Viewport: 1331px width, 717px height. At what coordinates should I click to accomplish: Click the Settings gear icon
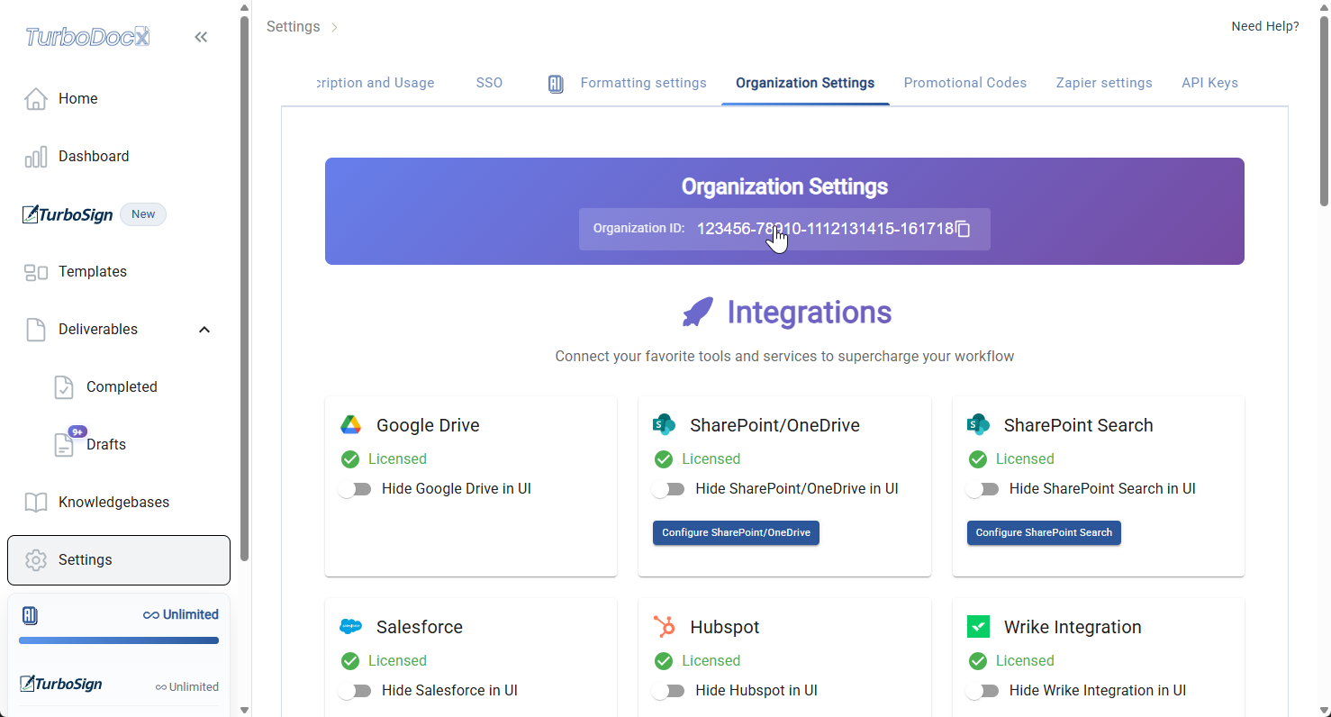pos(36,559)
